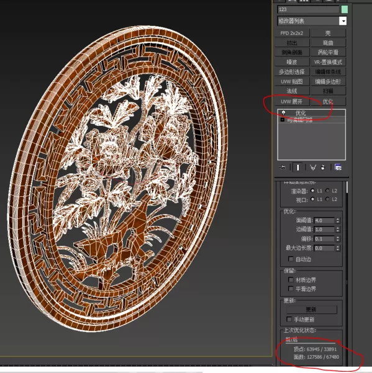Click the 优化 button in modifier set
Image resolution: width=372 pixels, height=373 pixels.
[328, 102]
